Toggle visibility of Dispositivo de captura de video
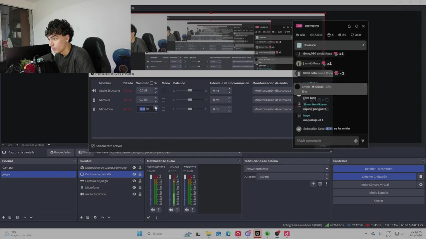This screenshot has height=239, width=426. click(134, 168)
